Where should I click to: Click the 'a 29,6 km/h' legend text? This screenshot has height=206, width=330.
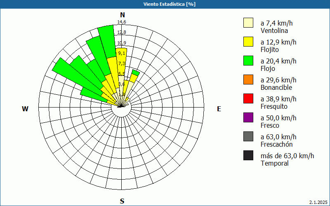point(278,80)
